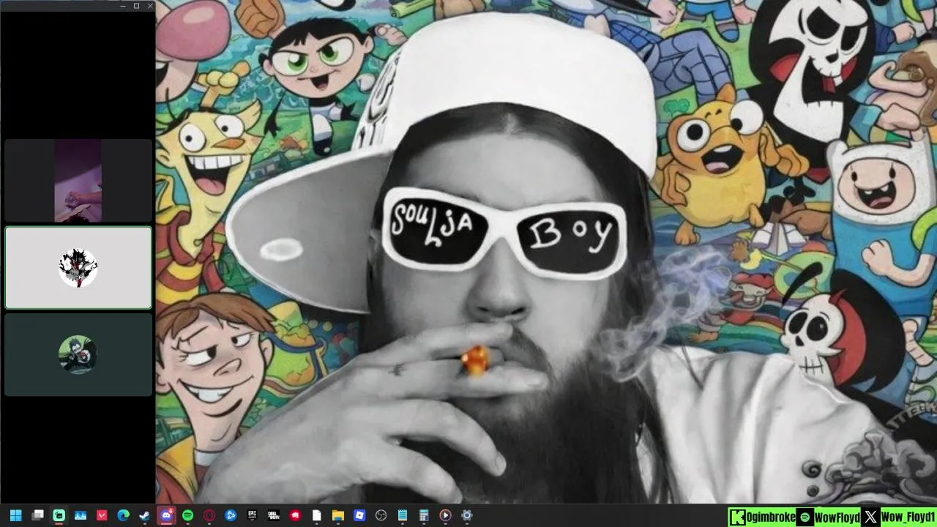Open the blue graph monitor app icon
Screen dimensions: 937x527
(x=81, y=515)
